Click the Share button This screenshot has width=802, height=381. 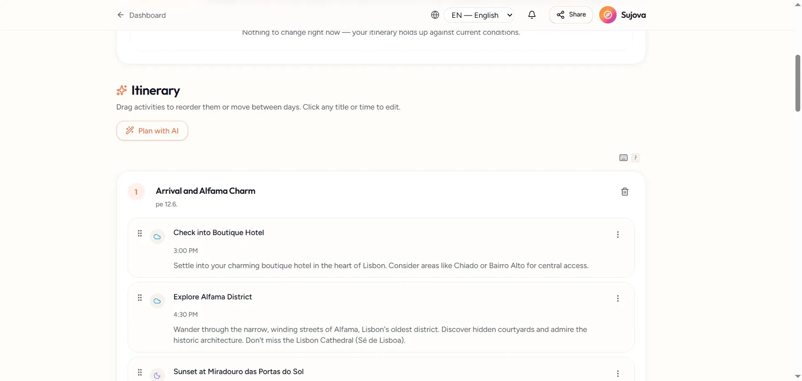click(571, 15)
